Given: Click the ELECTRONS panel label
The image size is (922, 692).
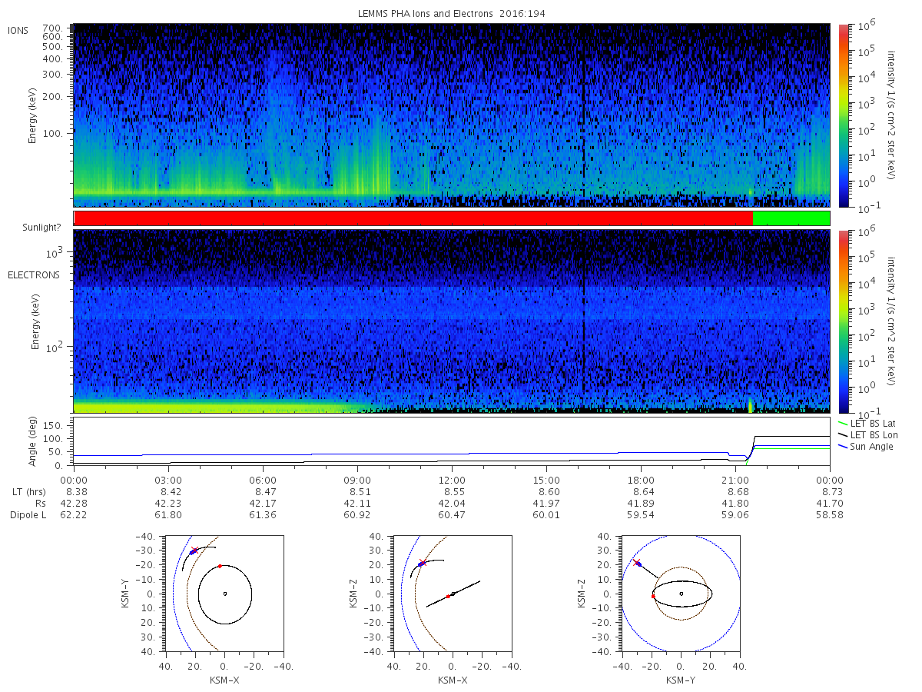Looking at the screenshot, I should 33,274.
